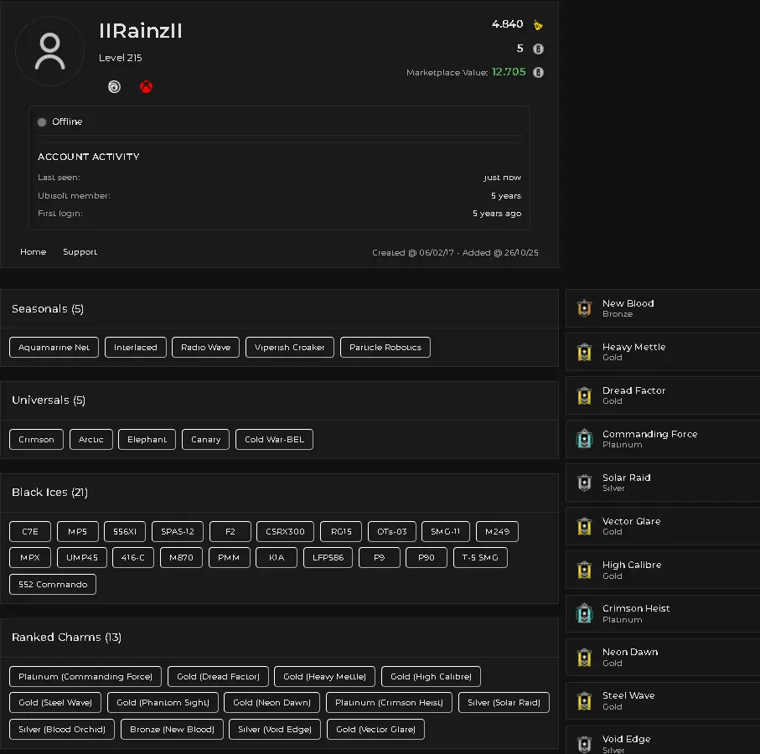
Task: Click the 552 Commando Black Ice tag
Action: 53,585
